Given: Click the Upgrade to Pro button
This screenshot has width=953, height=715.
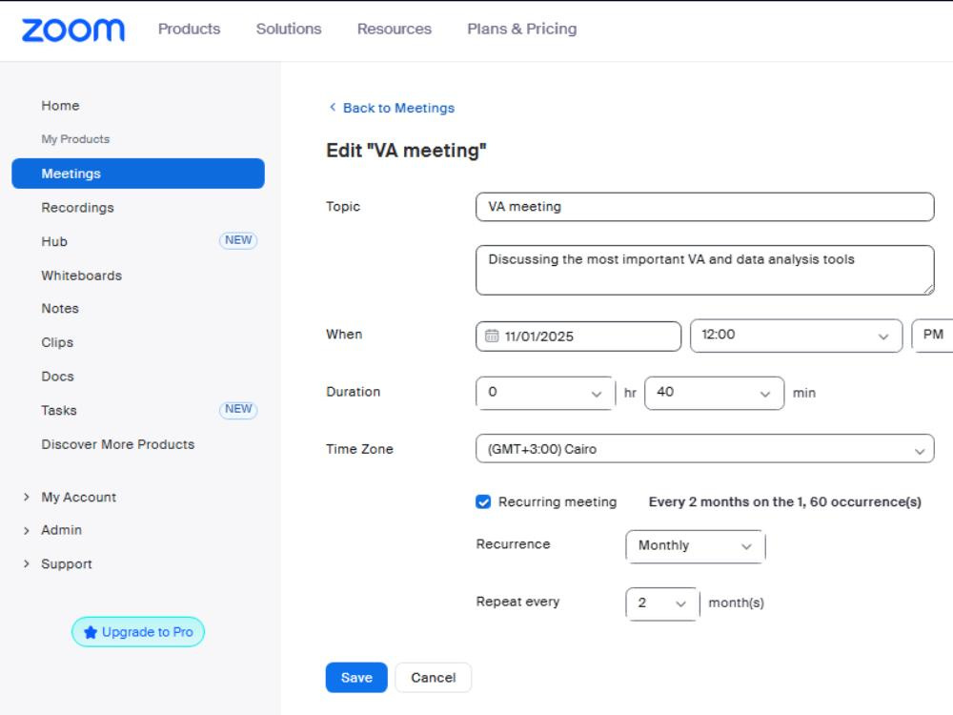Looking at the screenshot, I should point(138,632).
